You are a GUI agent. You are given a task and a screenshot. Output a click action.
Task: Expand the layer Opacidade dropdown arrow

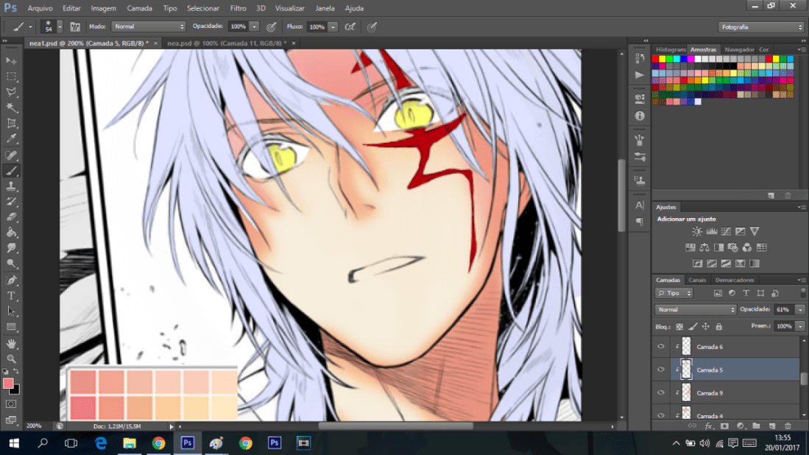click(800, 310)
